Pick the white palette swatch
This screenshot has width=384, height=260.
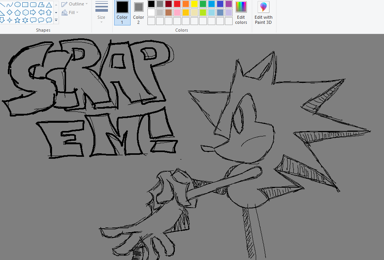pos(151,13)
